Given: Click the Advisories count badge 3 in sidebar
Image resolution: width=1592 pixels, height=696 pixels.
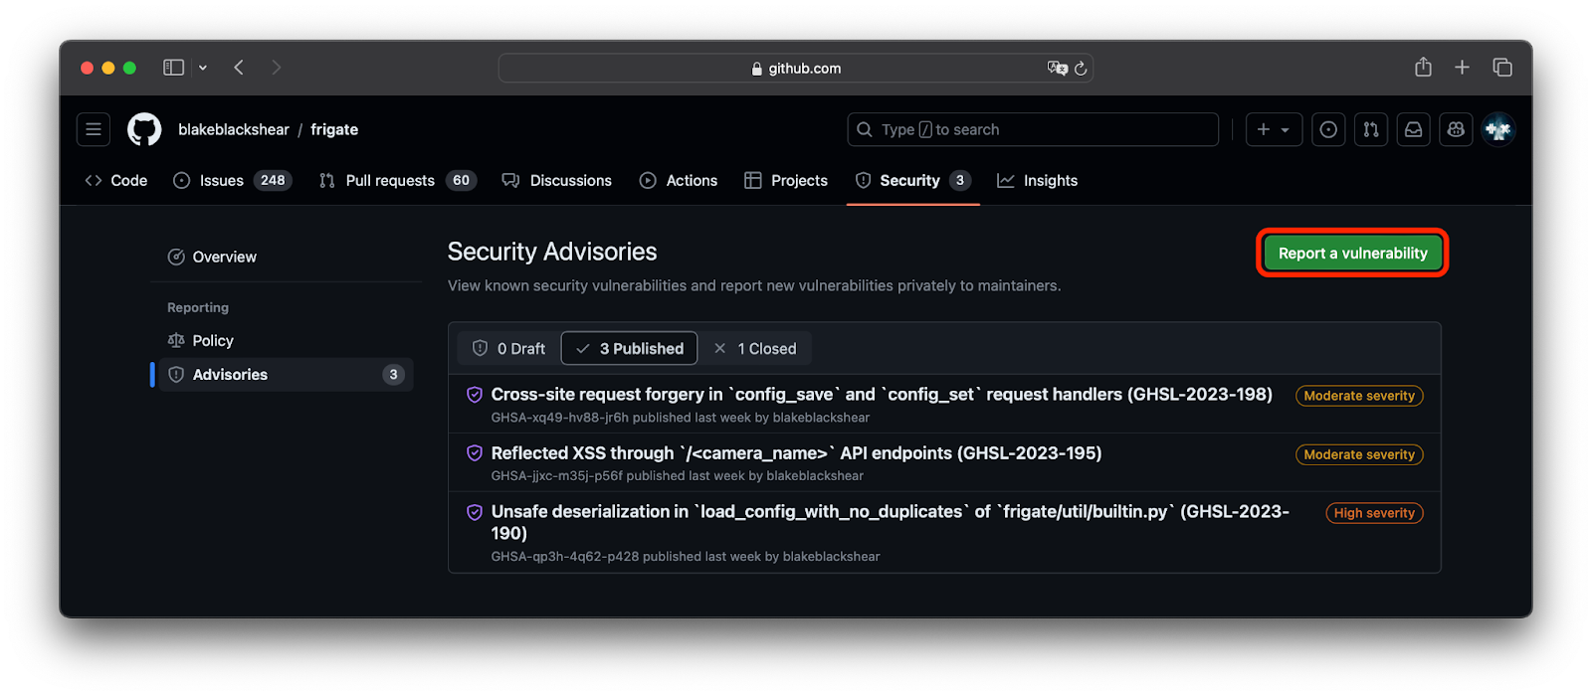Looking at the screenshot, I should coord(393,375).
